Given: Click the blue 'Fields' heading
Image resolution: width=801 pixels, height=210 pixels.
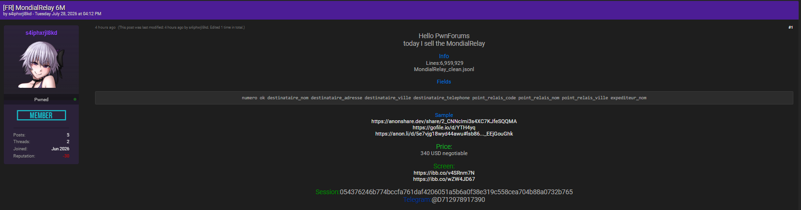Looking at the screenshot, I should coord(444,82).
